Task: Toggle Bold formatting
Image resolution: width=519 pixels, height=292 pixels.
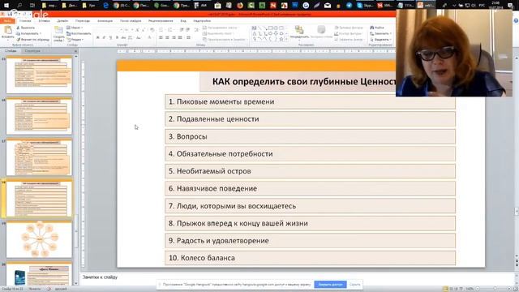Action: 97,38
